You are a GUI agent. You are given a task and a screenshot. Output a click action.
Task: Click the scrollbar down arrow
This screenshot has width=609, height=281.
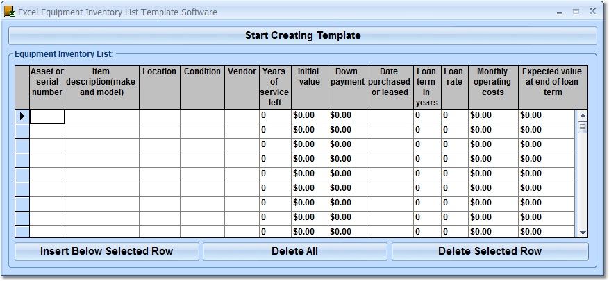(x=583, y=232)
